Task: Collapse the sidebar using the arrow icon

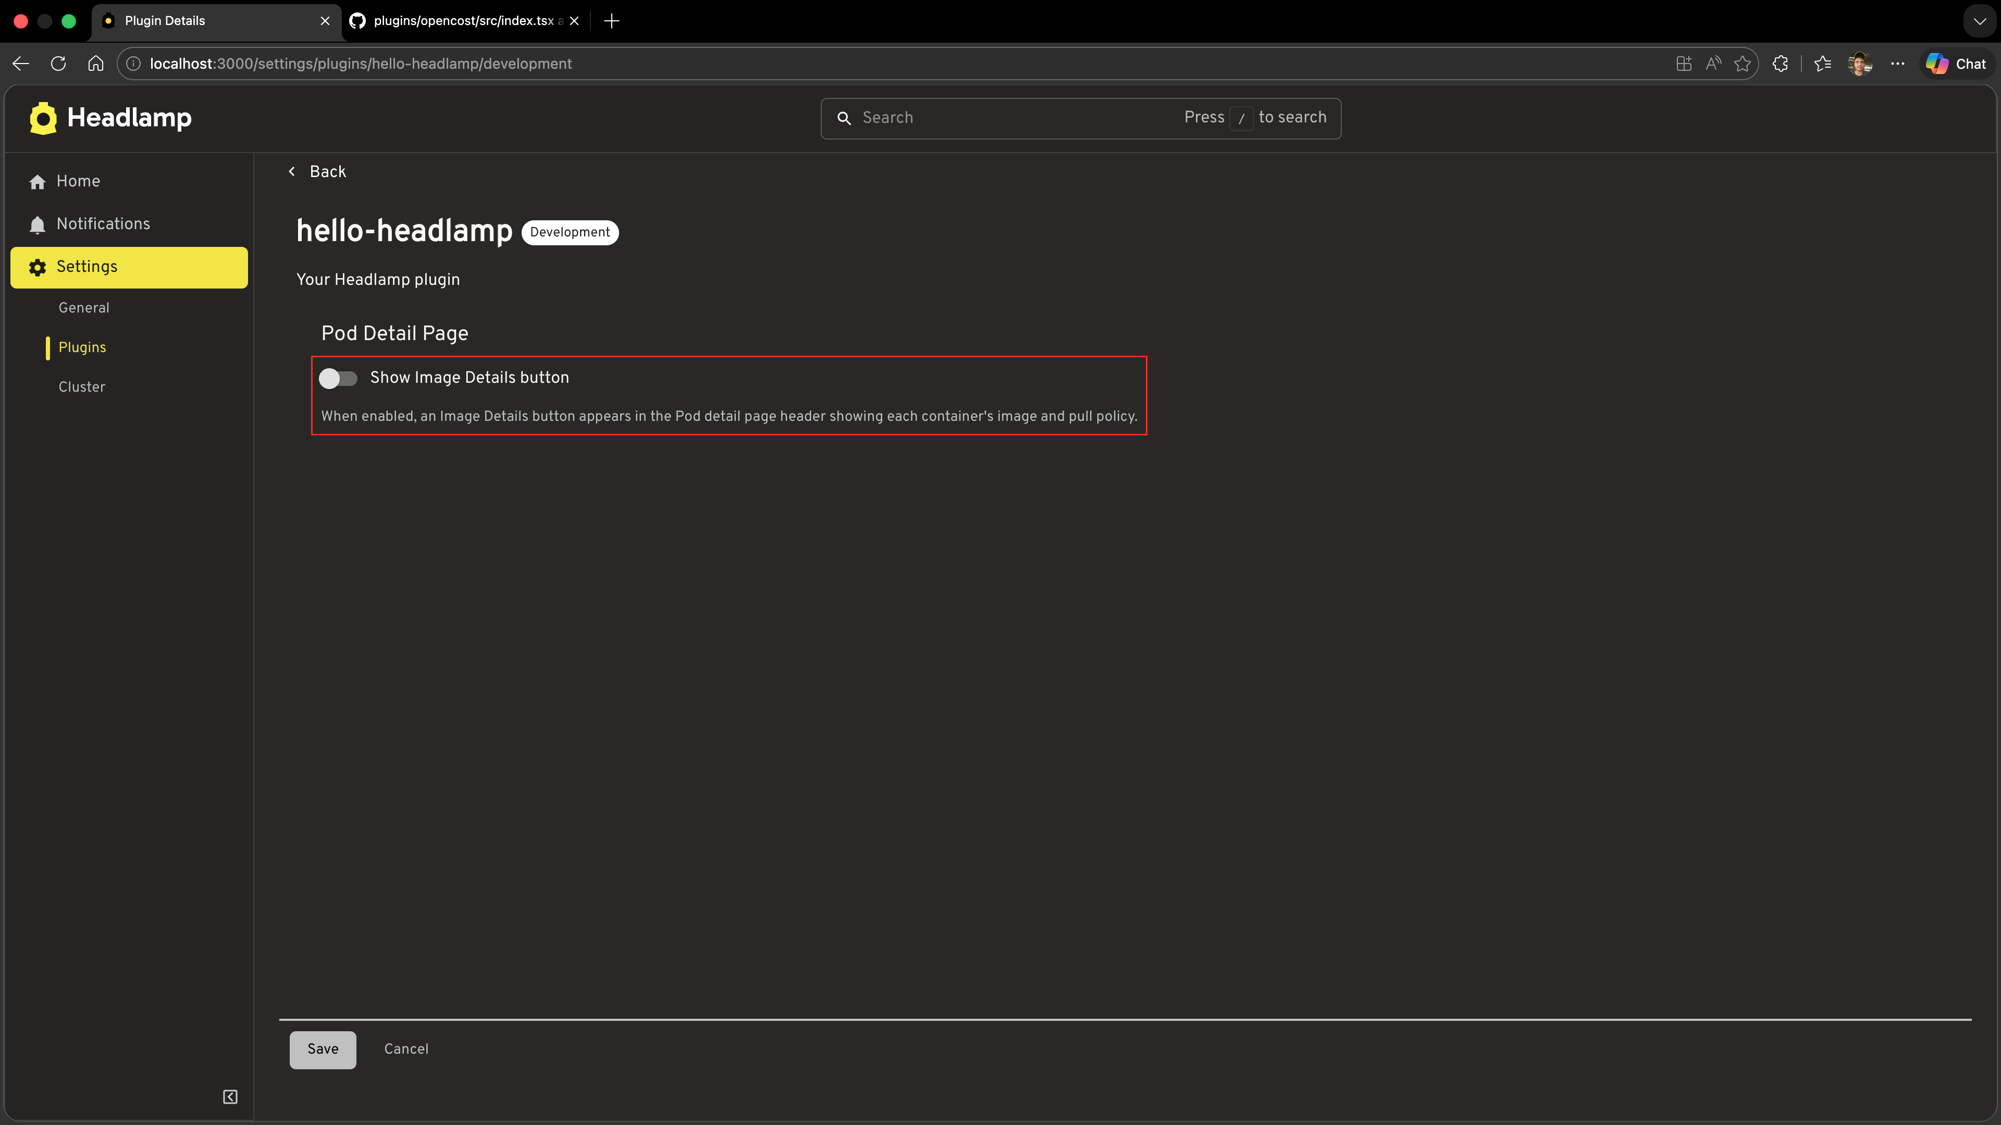Action: tap(230, 1097)
